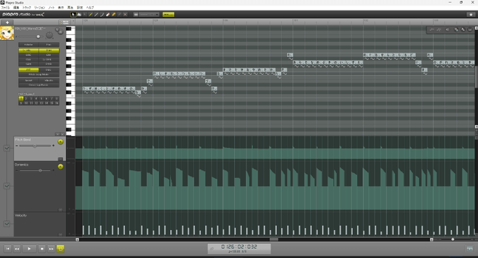Screen dimensions: 478x258
Task: Click the Volume parameter button
Action: pyautogui.click(x=28, y=45)
